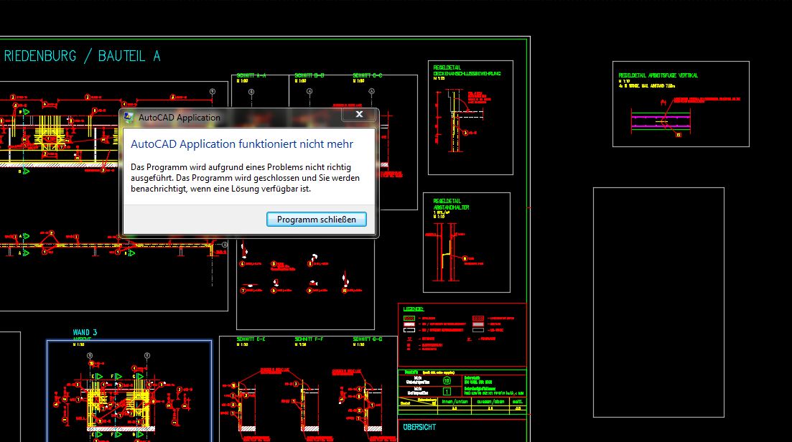Click the empty rectangular frame on right
792x442 pixels.
[658, 302]
